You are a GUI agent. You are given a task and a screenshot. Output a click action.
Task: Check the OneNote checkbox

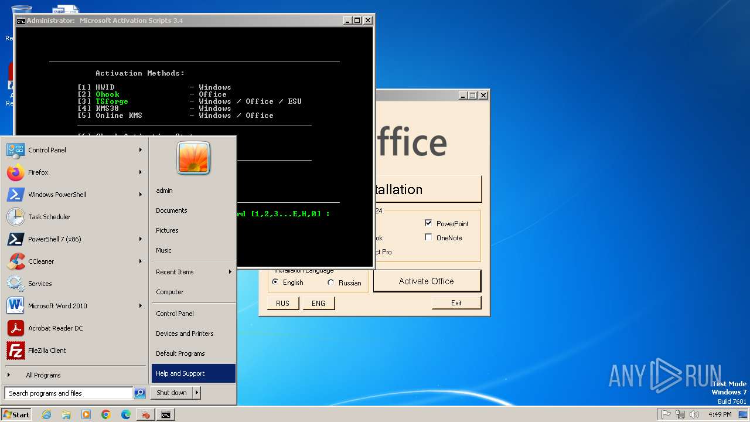[x=428, y=237]
